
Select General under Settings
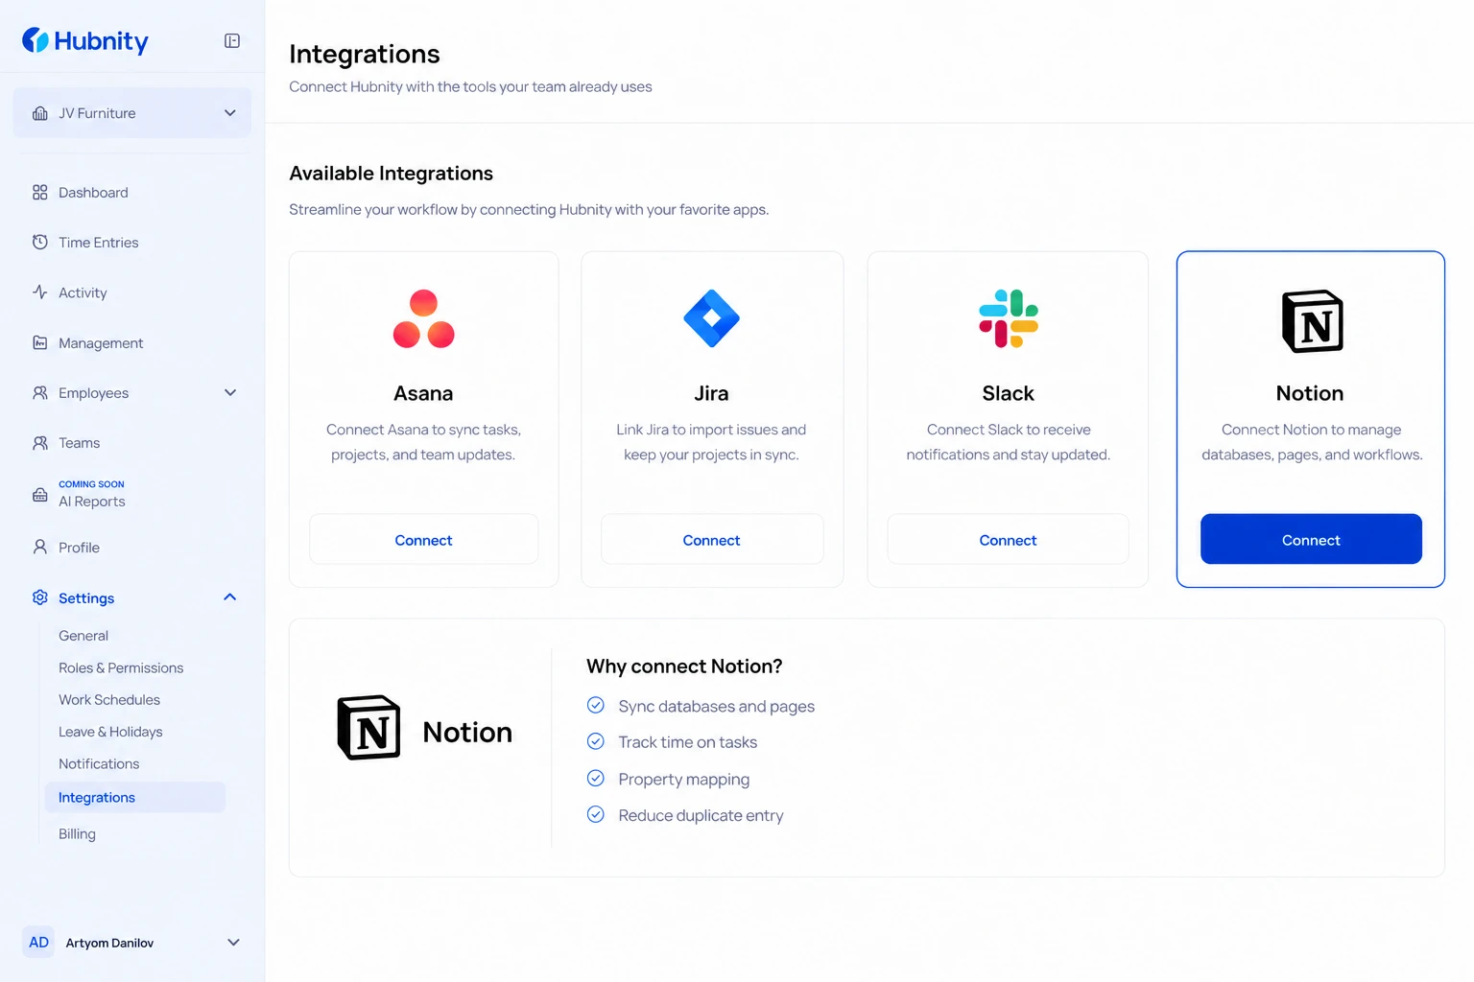tap(83, 636)
